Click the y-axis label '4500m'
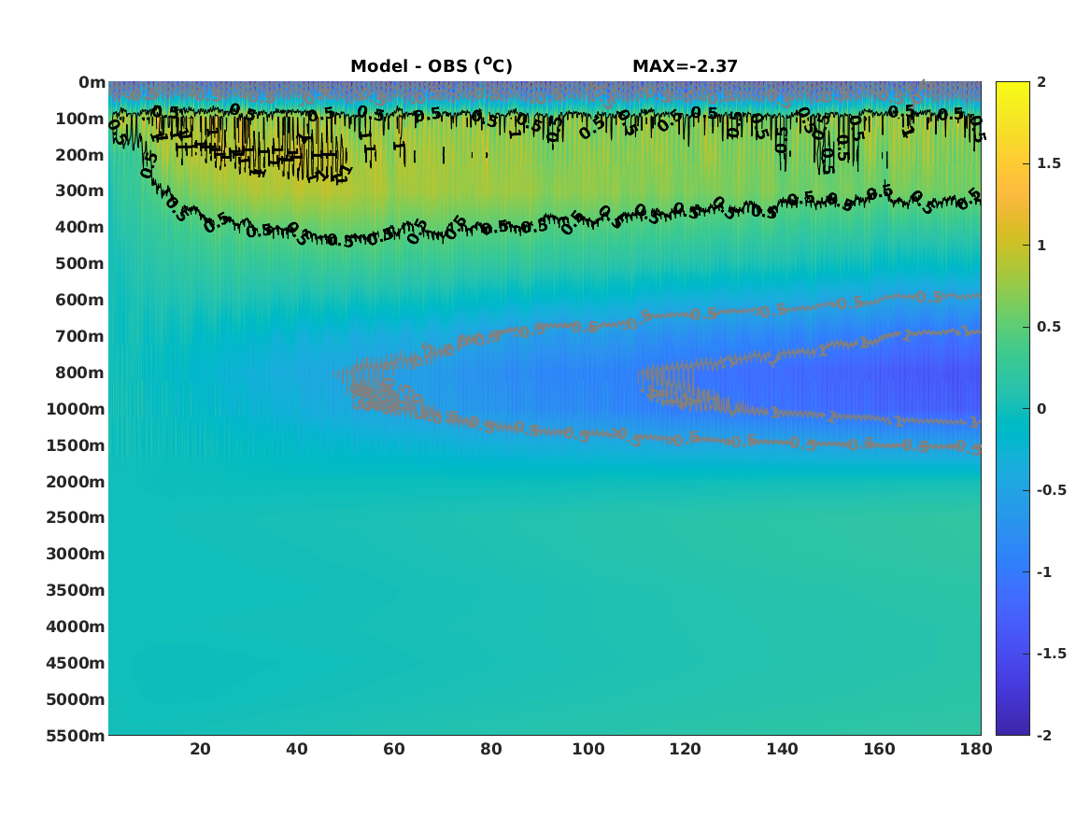This screenshot has height=817, width=1090. coord(76,663)
